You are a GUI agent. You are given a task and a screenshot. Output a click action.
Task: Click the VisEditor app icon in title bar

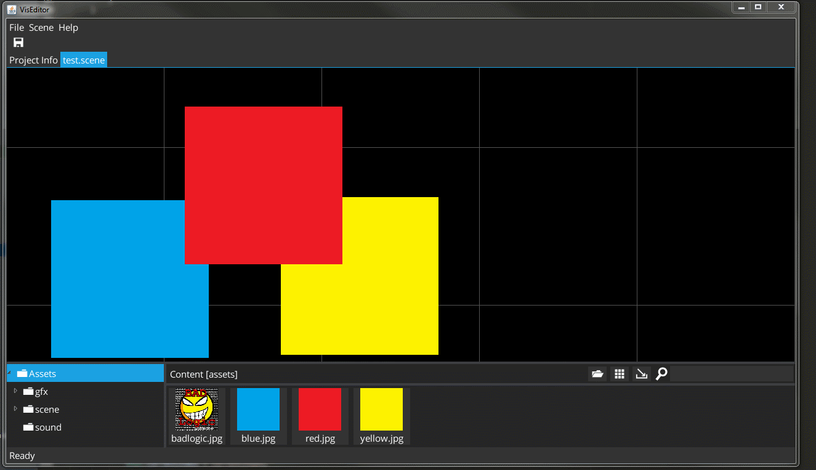pyautogui.click(x=12, y=9)
